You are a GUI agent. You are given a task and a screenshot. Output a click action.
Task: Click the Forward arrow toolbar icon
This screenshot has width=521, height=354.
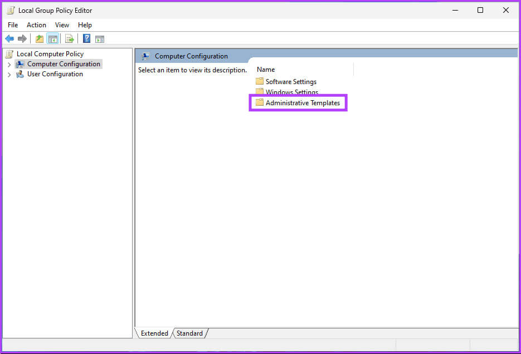point(22,39)
